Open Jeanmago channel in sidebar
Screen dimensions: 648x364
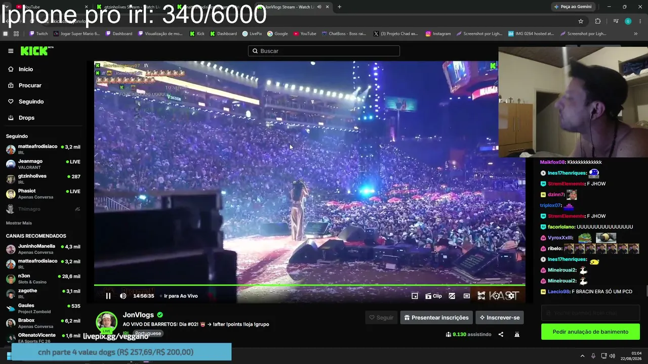click(x=43, y=164)
